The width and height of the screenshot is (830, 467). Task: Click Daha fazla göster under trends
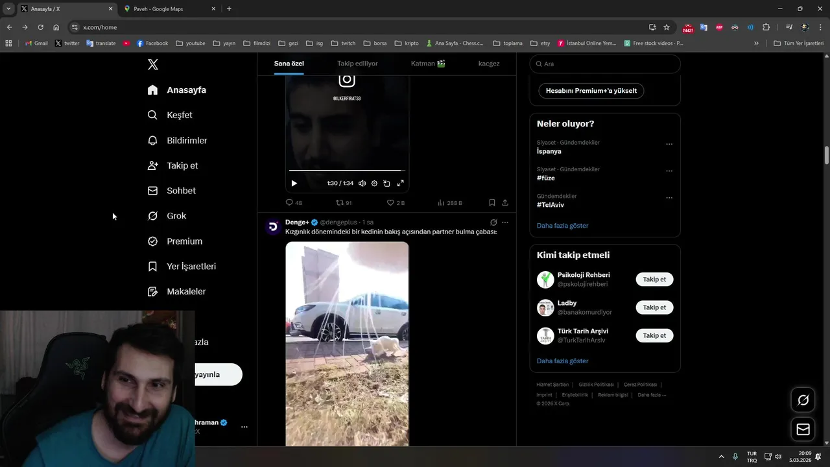(563, 226)
